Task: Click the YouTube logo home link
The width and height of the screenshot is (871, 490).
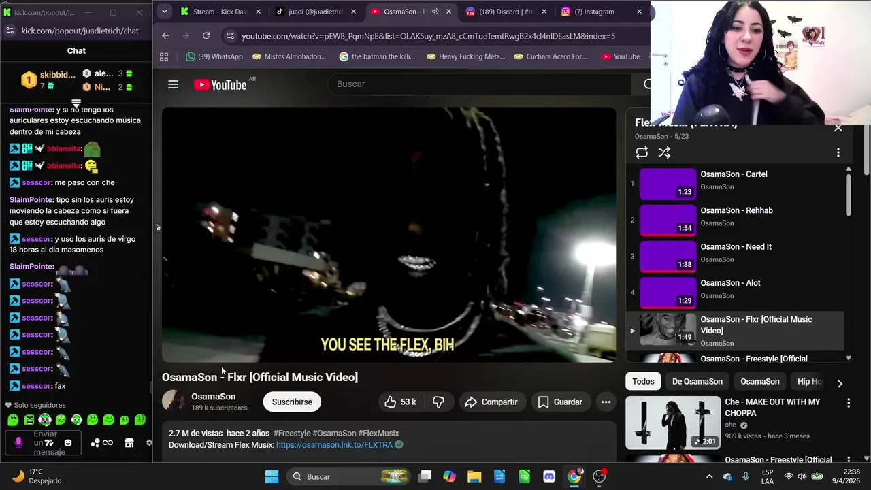Action: (220, 84)
